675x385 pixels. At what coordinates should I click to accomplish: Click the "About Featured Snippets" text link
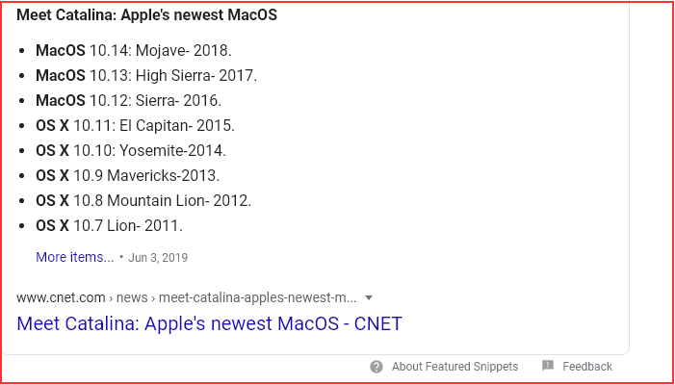454,367
